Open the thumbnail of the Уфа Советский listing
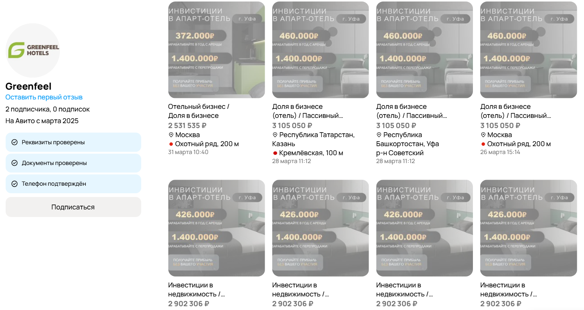Image resolution: width=584 pixels, height=310 pixels. 424,50
